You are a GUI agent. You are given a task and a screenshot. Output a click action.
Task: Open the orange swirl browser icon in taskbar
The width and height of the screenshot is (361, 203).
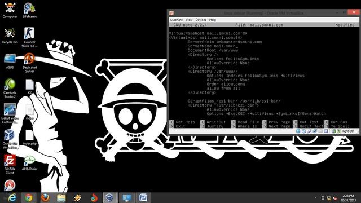(x=94, y=198)
